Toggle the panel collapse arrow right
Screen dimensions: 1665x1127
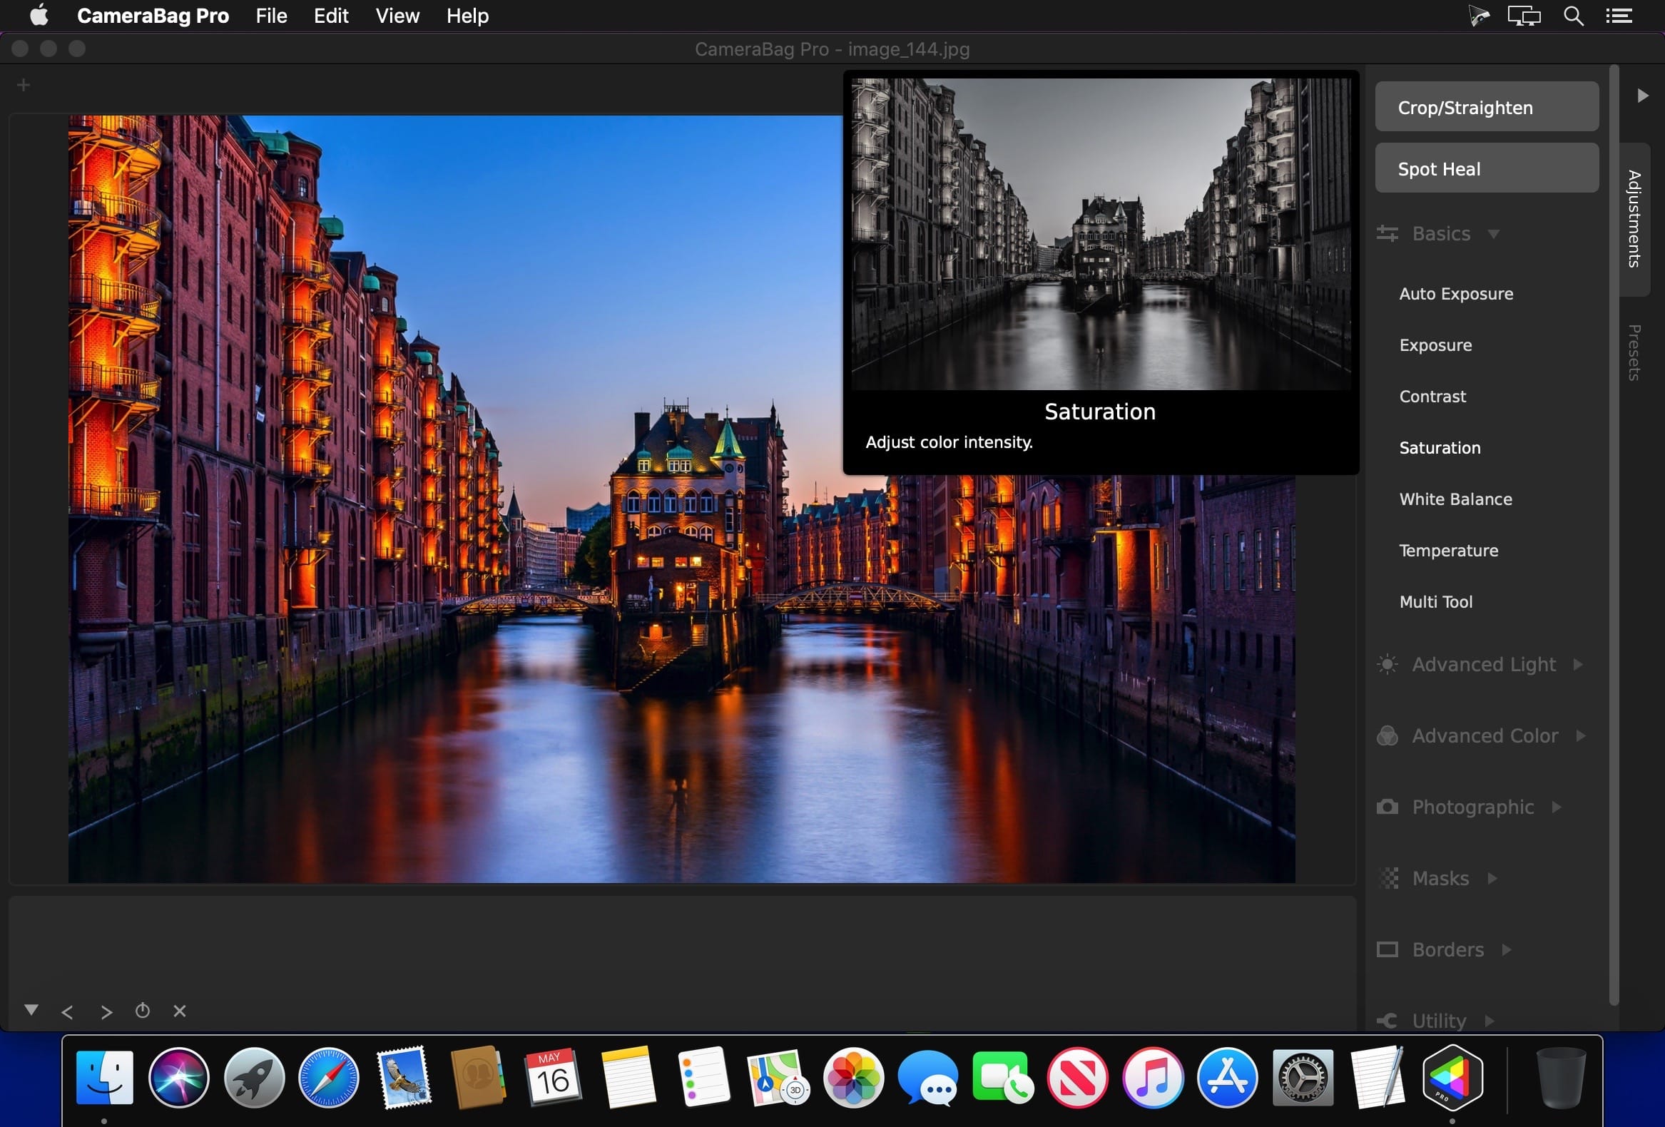coord(1642,96)
